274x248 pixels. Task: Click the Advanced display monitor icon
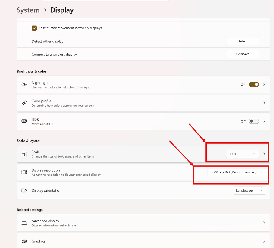point(24,223)
